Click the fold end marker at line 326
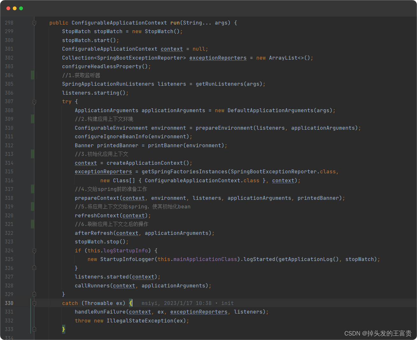The image size is (417, 340). [x=34, y=268]
